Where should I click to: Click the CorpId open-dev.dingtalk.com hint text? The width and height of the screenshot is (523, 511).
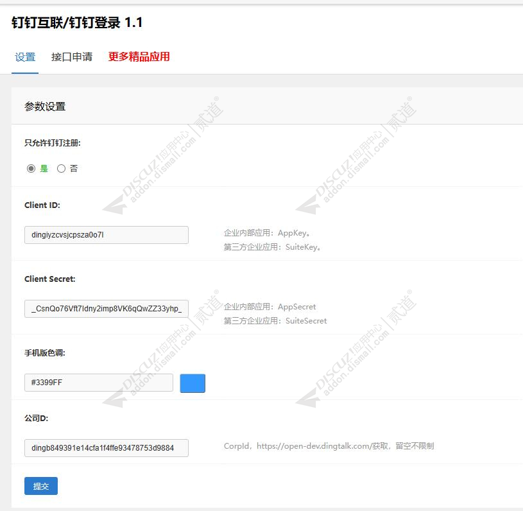click(x=329, y=446)
